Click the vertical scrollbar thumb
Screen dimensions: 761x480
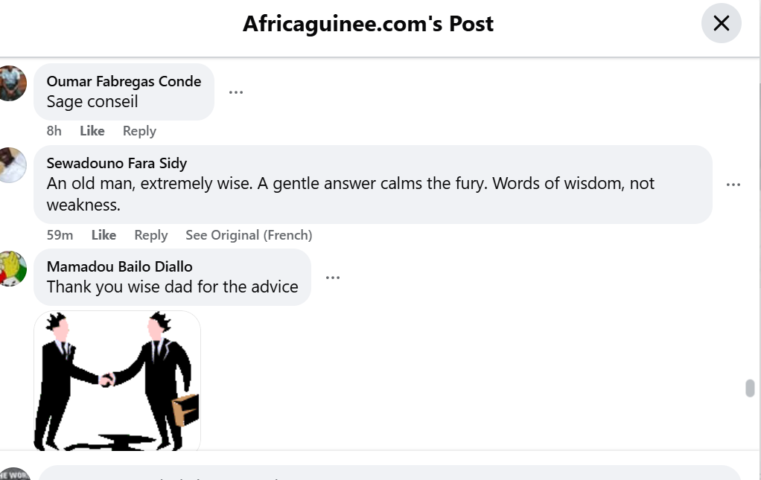(750, 388)
